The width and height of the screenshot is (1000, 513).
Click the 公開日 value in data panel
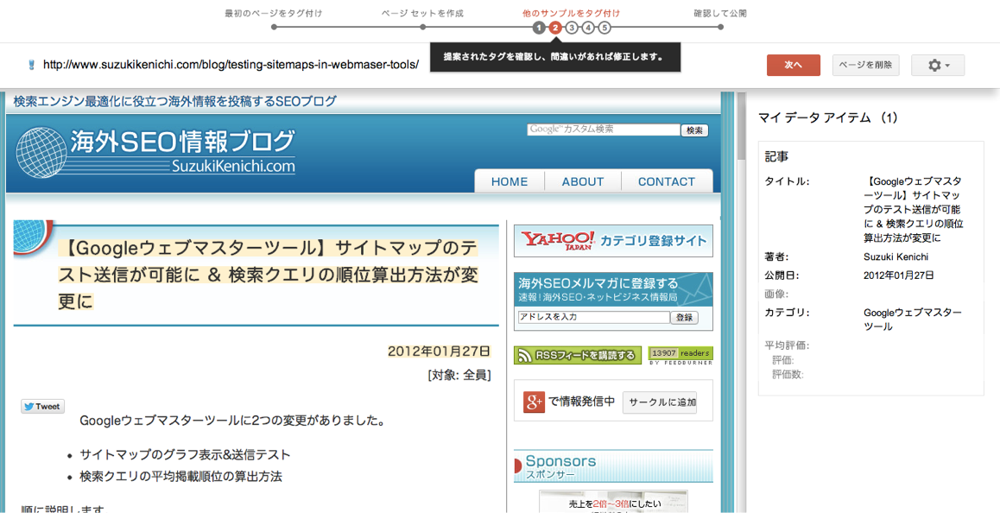tap(899, 275)
